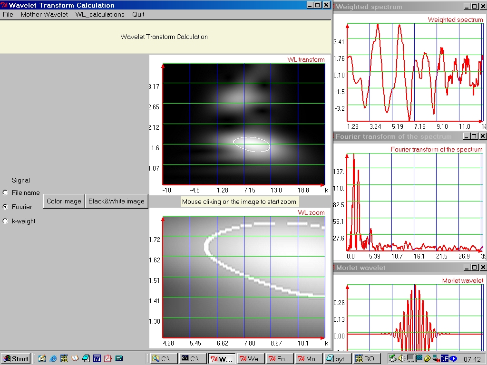Click the white ellipse in WL transform image

click(x=252, y=144)
